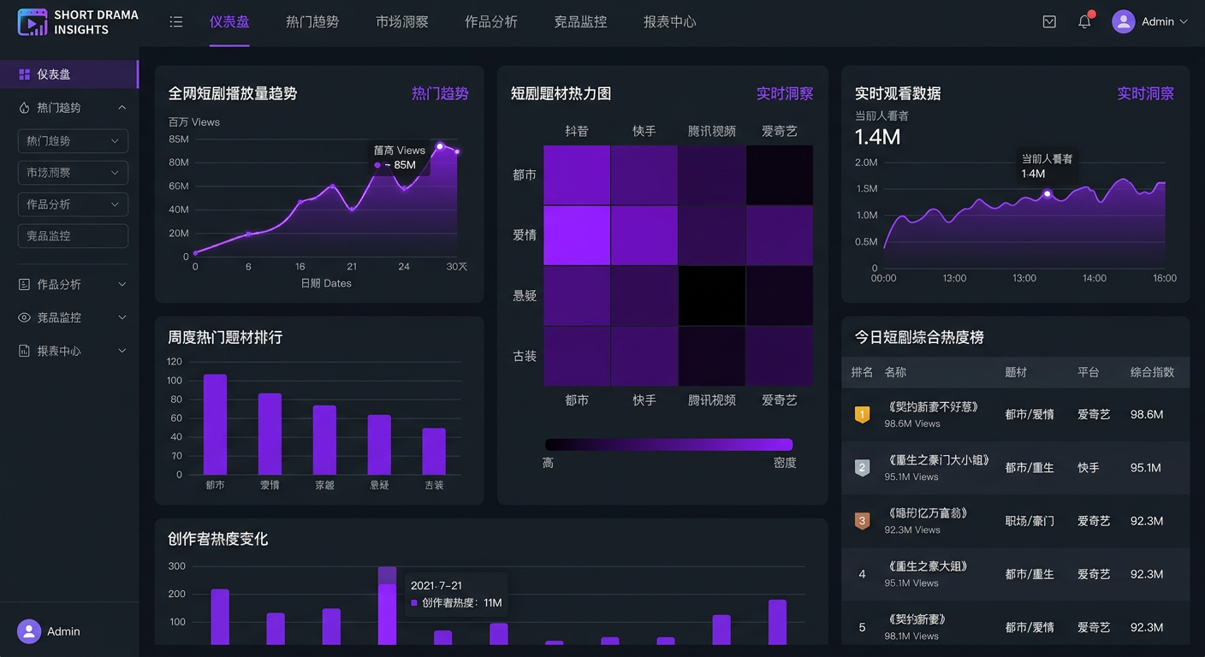Open the notification bell icon
The height and width of the screenshot is (657, 1205).
tap(1084, 21)
